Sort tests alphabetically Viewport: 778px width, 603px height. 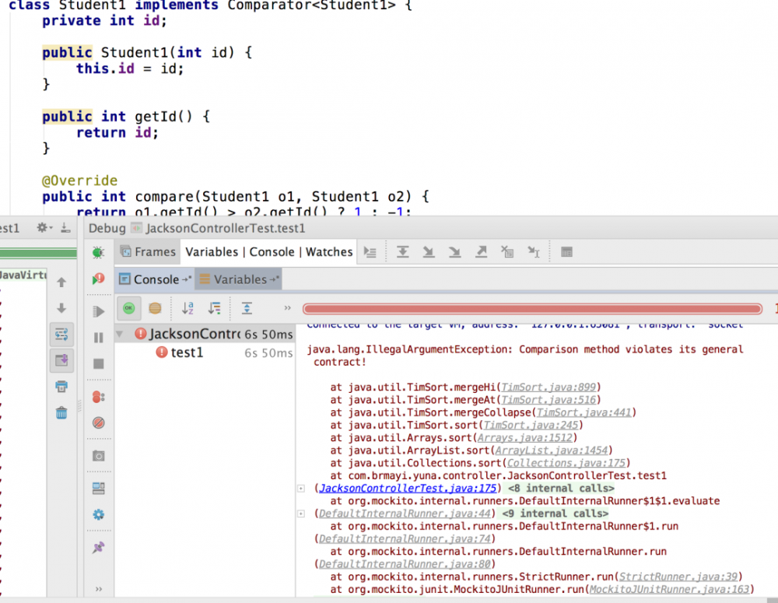[x=187, y=308]
